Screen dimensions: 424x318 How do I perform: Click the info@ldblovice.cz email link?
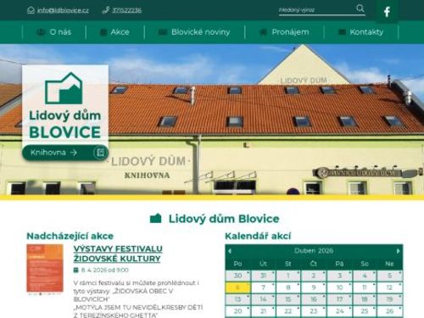point(63,10)
